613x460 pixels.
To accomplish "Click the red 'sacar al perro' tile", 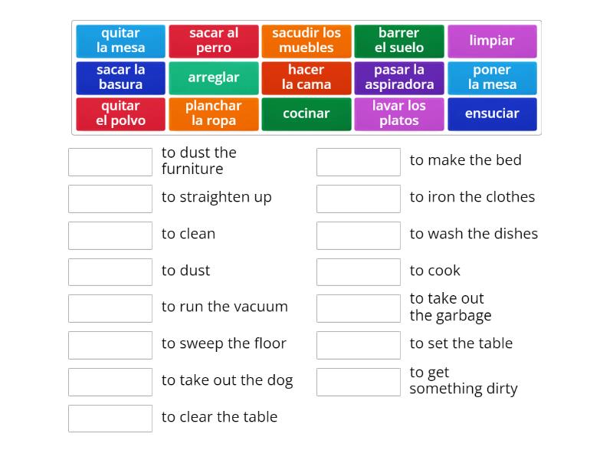I will (x=214, y=41).
